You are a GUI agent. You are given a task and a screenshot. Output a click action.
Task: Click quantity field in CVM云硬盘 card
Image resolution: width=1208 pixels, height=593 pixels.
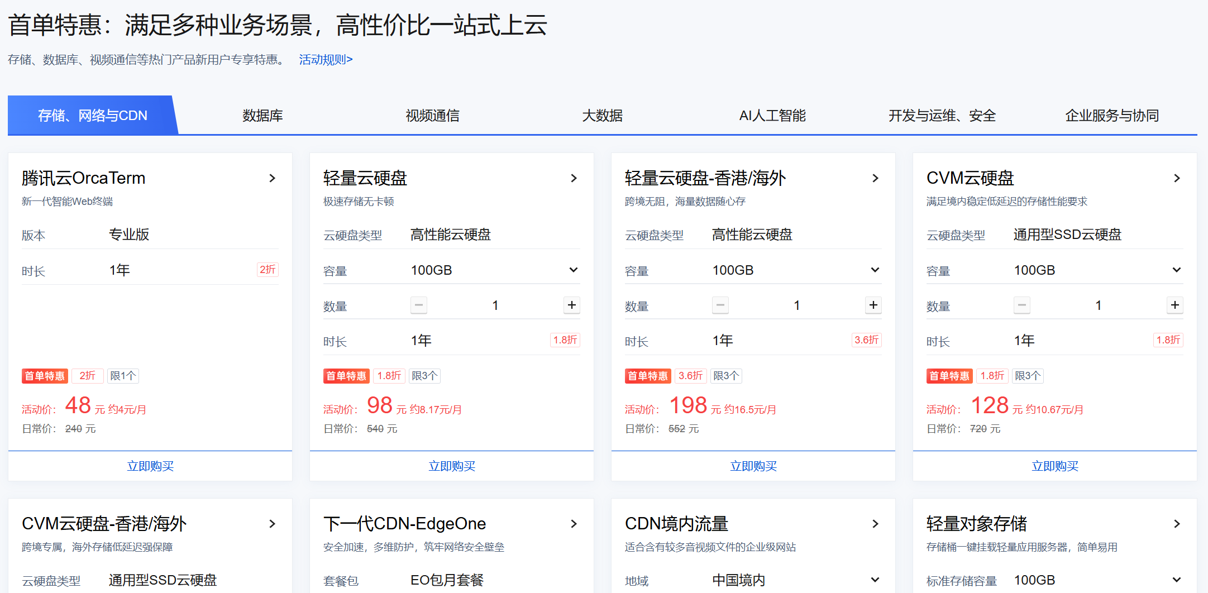[1099, 305]
